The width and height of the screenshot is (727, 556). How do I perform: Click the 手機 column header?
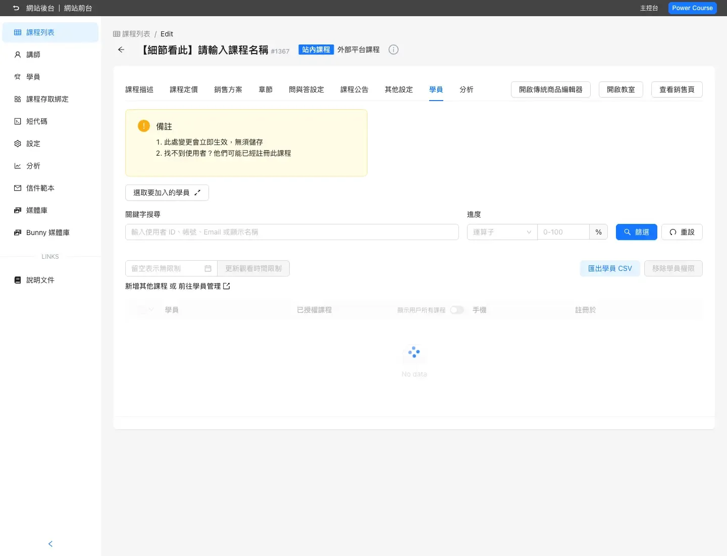coord(480,310)
